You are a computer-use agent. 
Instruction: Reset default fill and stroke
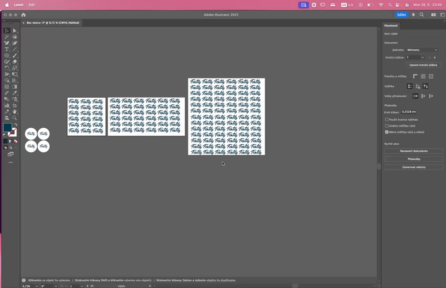click(5, 135)
